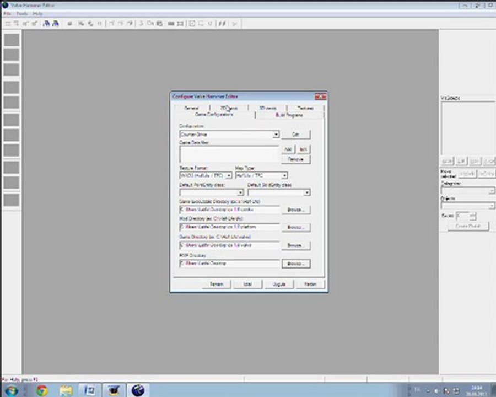Click the Copy toolbar icon
The width and height of the screenshot is (496, 397).
click(150, 23)
